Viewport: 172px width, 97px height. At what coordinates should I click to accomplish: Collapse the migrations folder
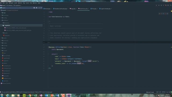[2, 25]
